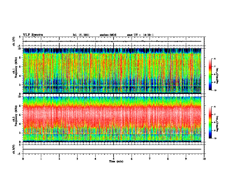The width and height of the screenshot is (230, 178).
Task: Click the ch.2 spectrogram panel
Action: tap(112, 119)
